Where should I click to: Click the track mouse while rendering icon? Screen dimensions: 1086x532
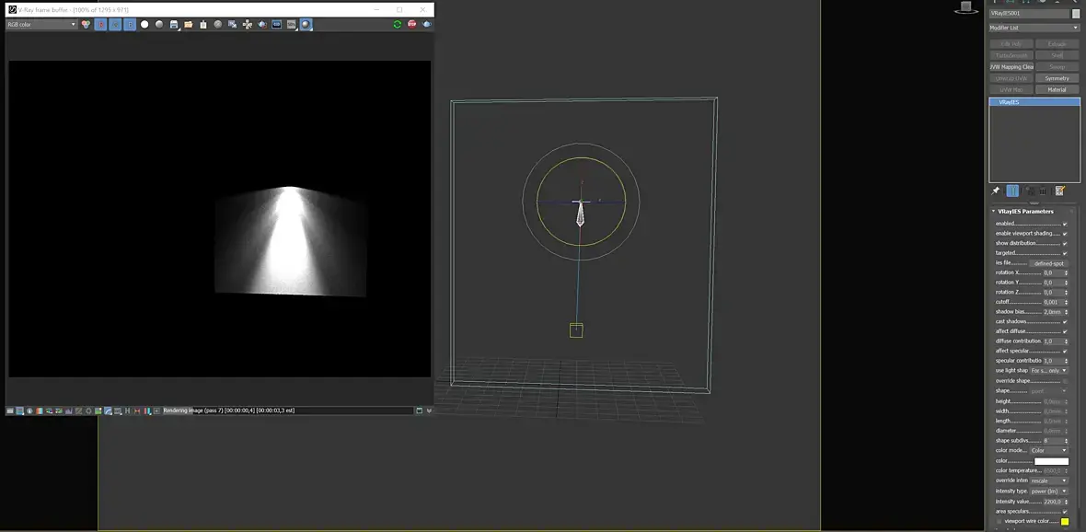pos(248,24)
